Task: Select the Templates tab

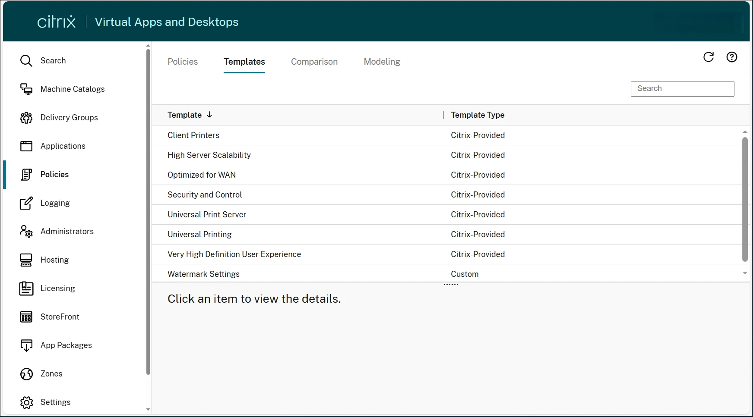Action: click(244, 62)
